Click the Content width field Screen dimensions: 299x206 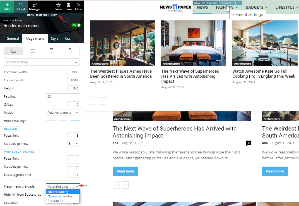pyautogui.click(x=73, y=80)
